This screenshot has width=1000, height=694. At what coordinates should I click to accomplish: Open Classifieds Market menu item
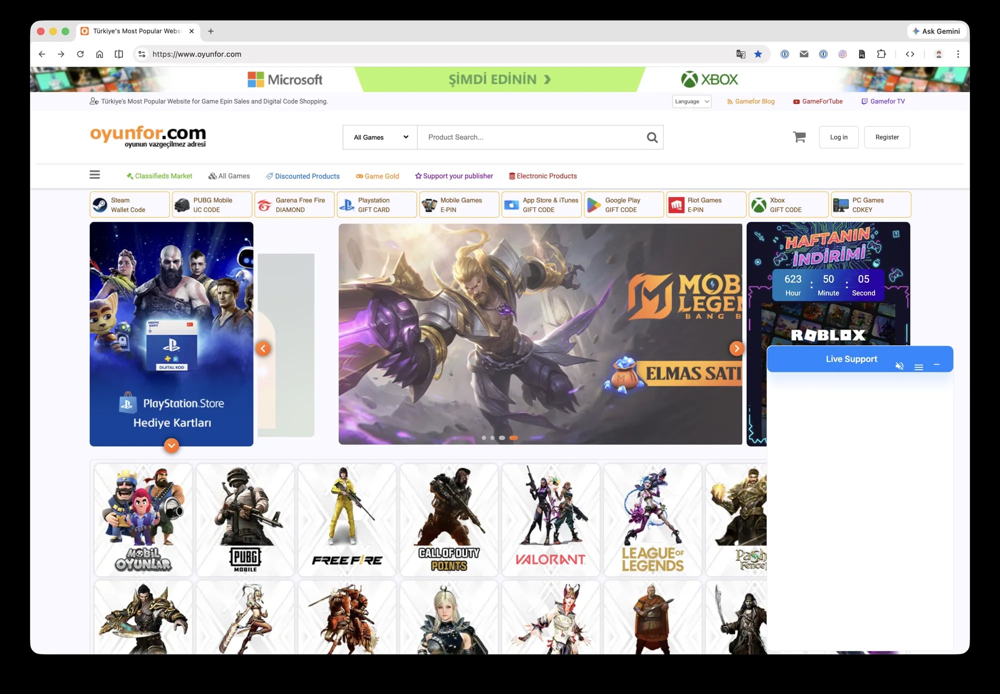point(159,176)
